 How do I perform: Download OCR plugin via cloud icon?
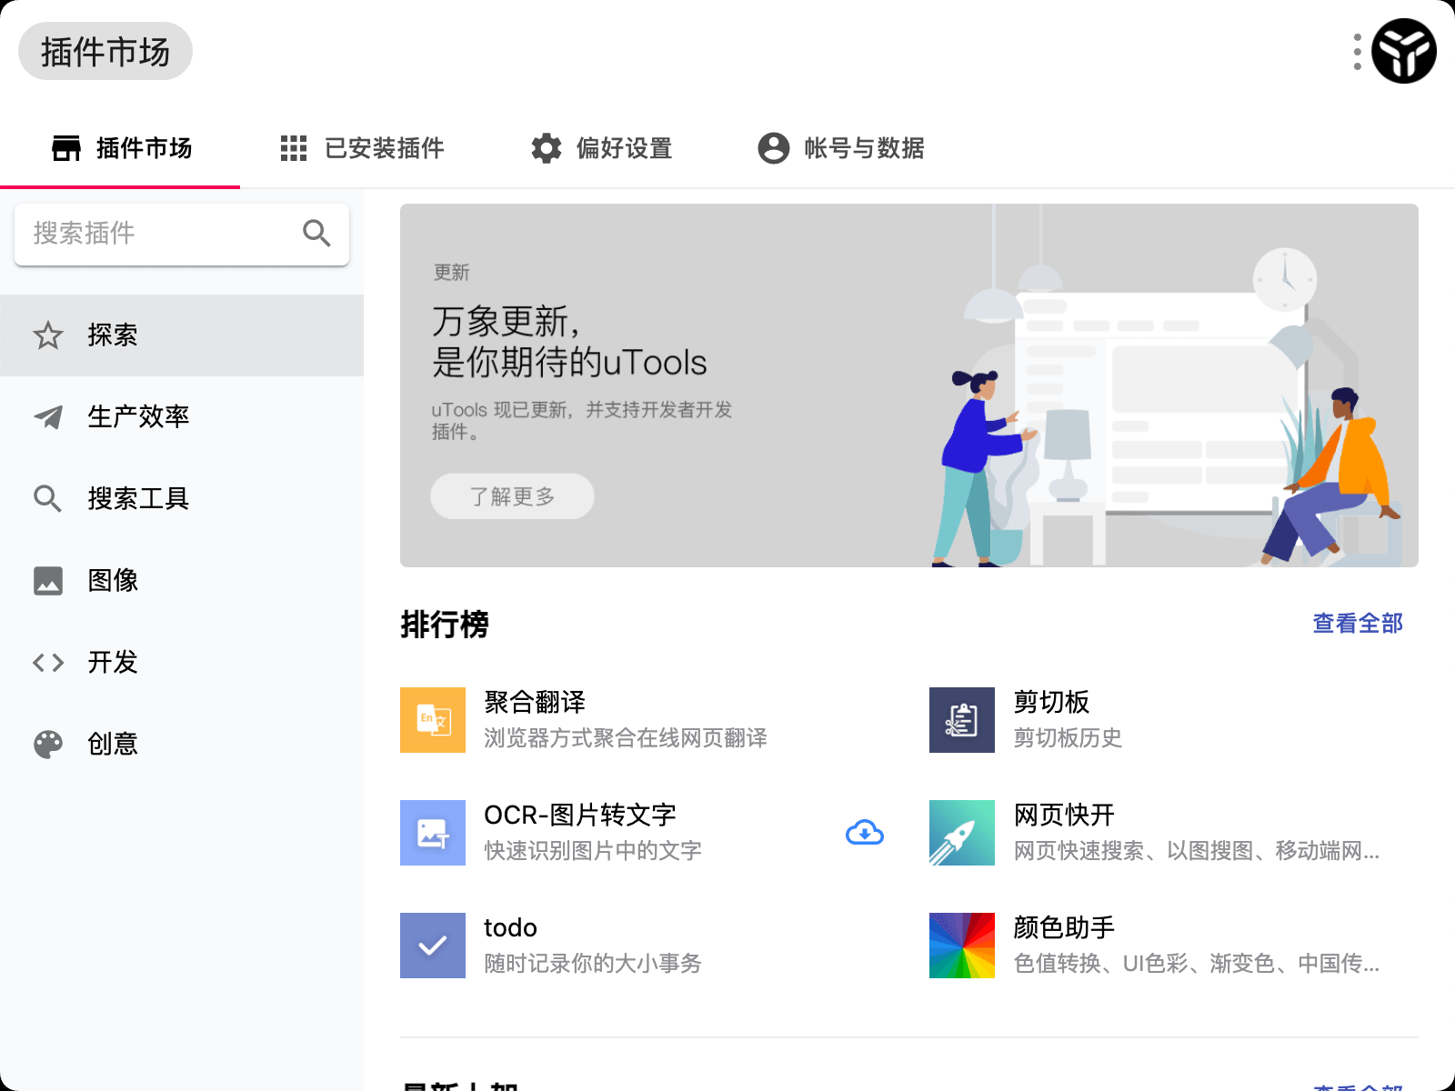coord(865,833)
